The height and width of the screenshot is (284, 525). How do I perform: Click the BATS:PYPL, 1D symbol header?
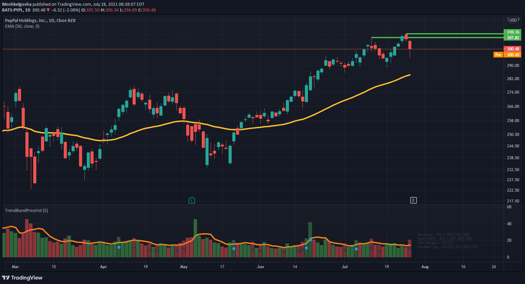pyautogui.click(x=16, y=10)
